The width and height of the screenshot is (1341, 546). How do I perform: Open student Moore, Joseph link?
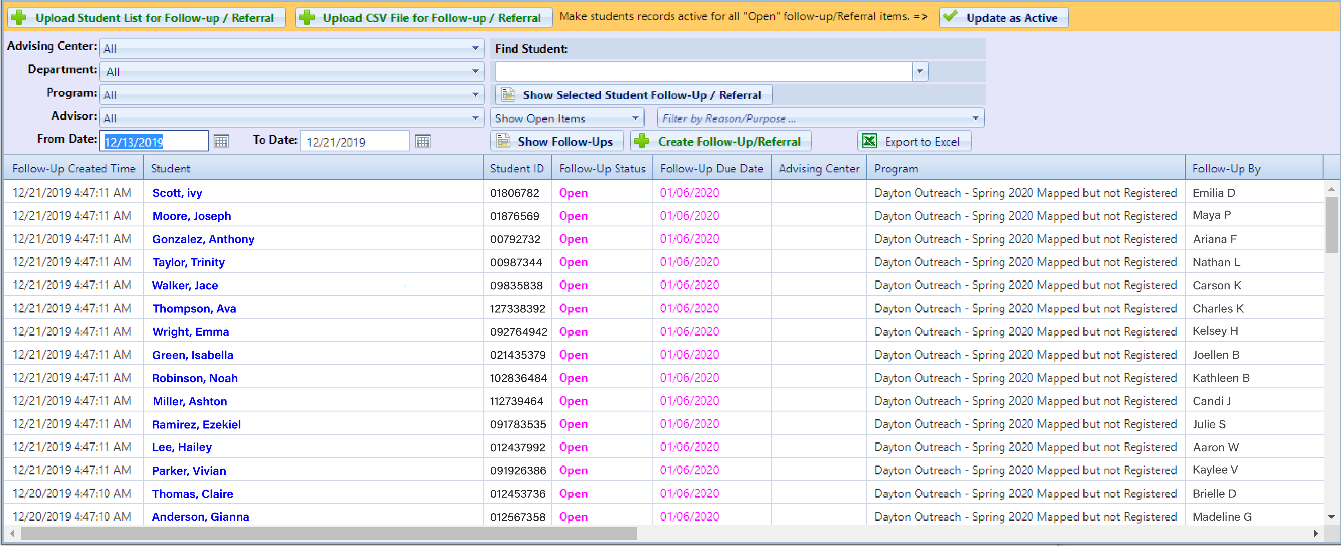pos(192,216)
